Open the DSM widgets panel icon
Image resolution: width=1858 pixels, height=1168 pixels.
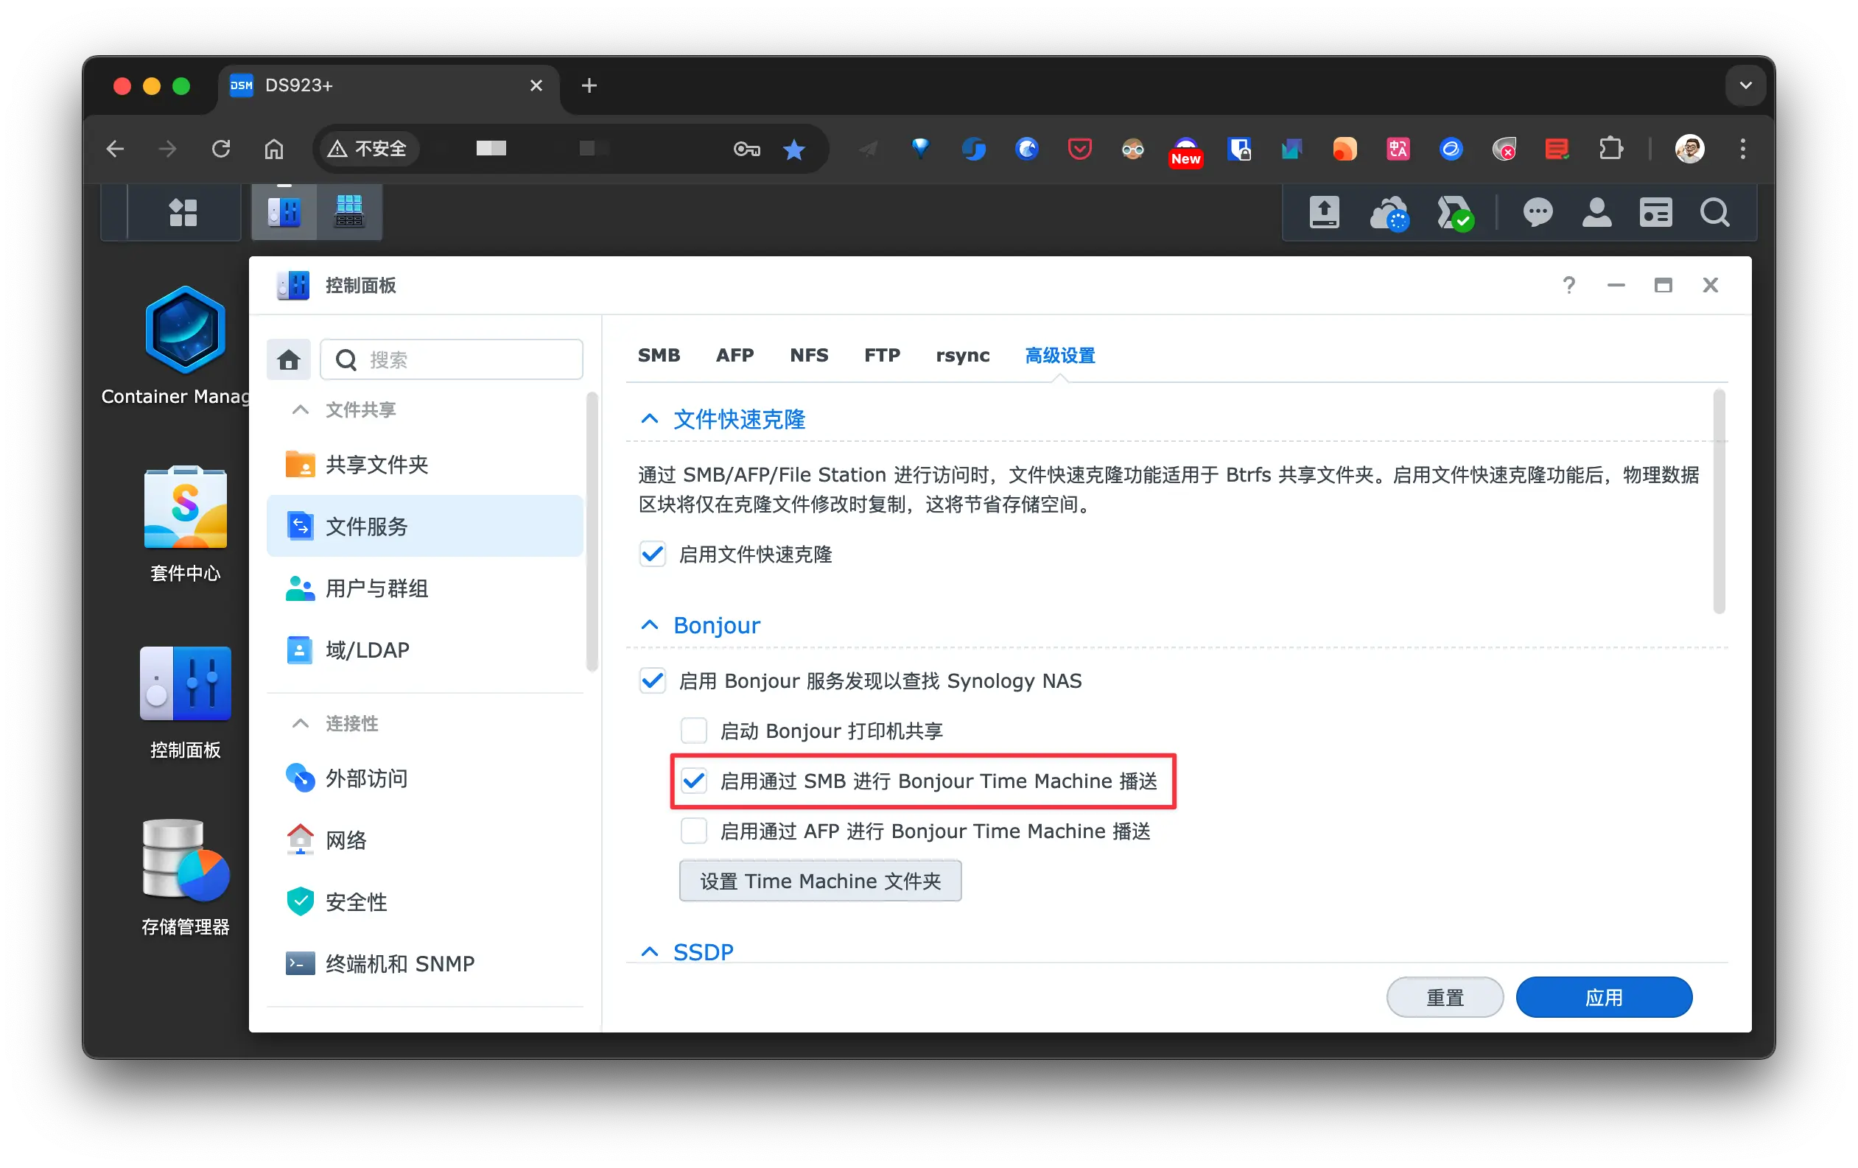click(x=1655, y=212)
